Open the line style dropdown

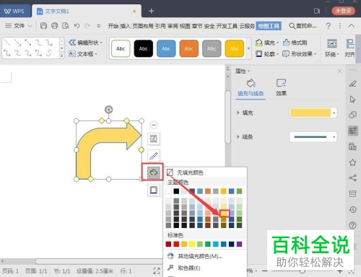[334, 137]
